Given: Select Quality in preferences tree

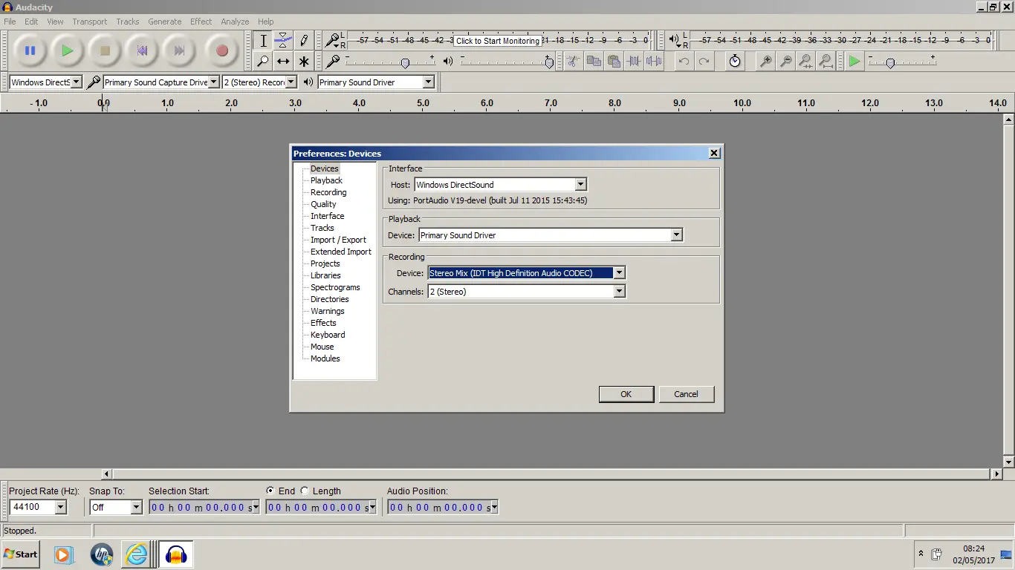Looking at the screenshot, I should tap(323, 204).
